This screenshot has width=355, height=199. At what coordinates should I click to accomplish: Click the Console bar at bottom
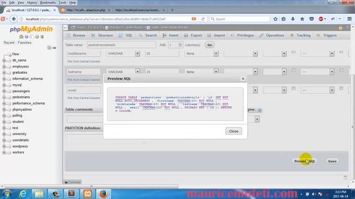pos(73,182)
